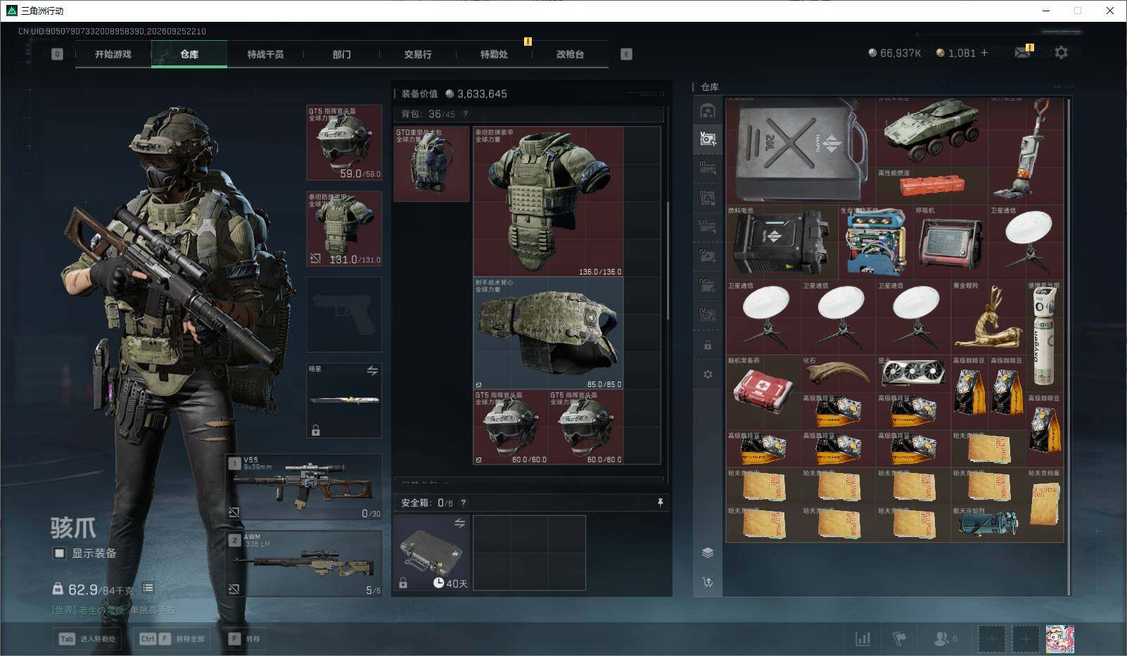Toggle the pin icon on the 安全箱 bar
Viewport: 1127px width, 656px height.
point(660,503)
